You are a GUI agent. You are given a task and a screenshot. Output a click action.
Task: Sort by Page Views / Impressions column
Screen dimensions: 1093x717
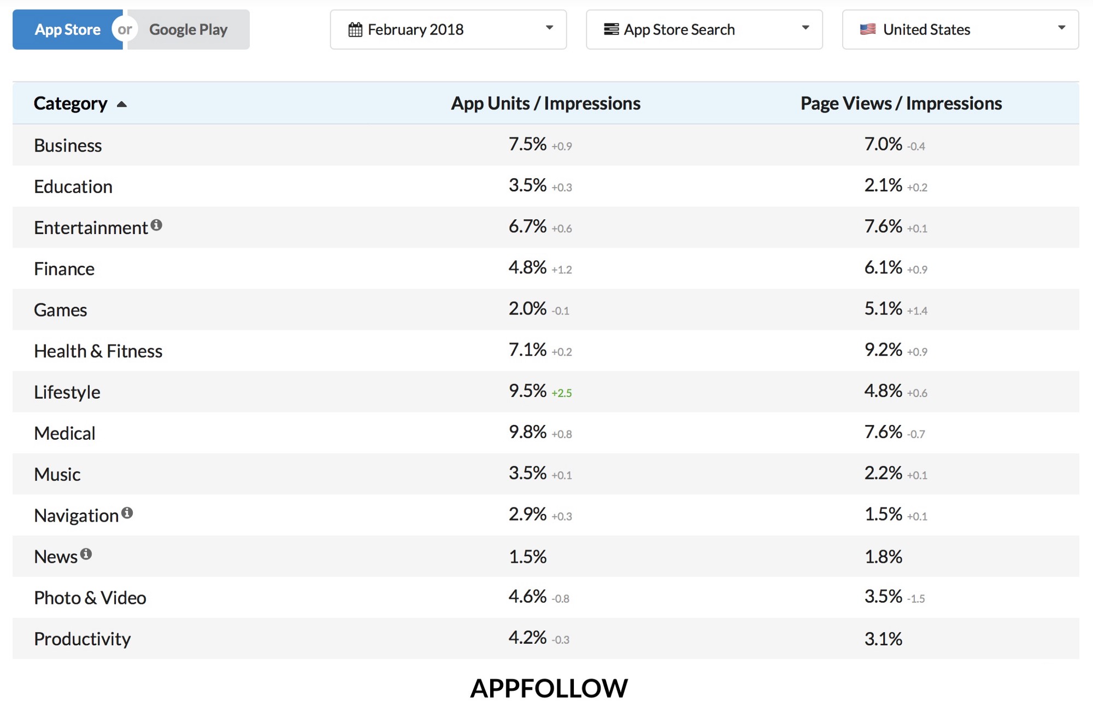901,103
